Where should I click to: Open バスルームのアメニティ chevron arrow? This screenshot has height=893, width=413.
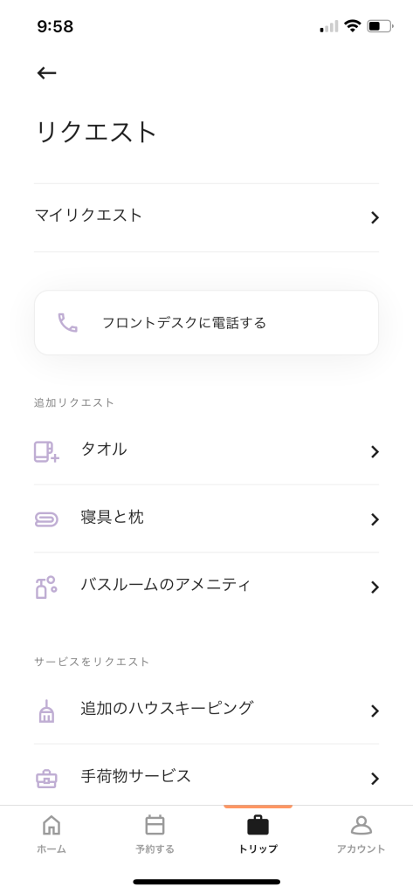(x=375, y=587)
